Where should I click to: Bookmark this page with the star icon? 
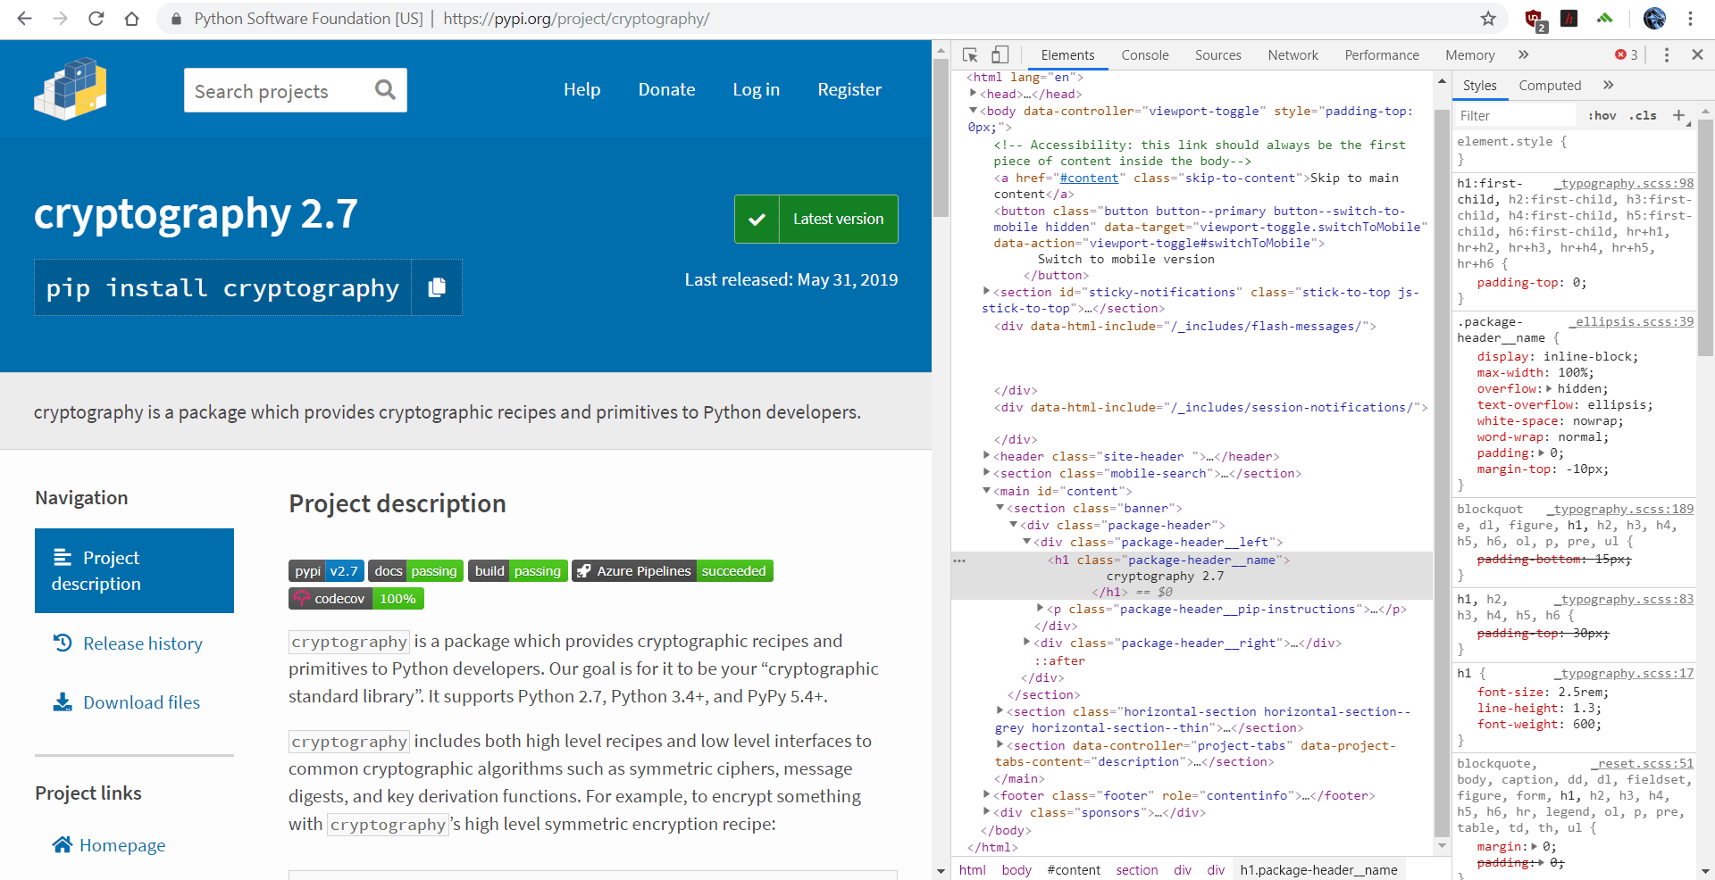[x=1488, y=19]
